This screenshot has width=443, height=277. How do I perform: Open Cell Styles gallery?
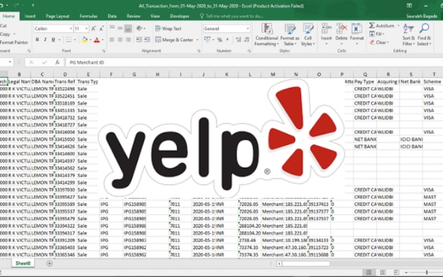tap(307, 35)
